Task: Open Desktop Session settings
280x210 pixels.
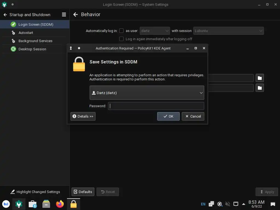Action: 35,49
